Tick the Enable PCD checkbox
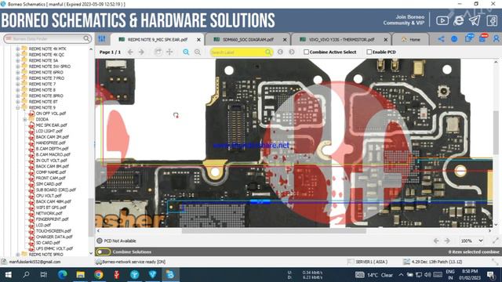 click(x=369, y=52)
